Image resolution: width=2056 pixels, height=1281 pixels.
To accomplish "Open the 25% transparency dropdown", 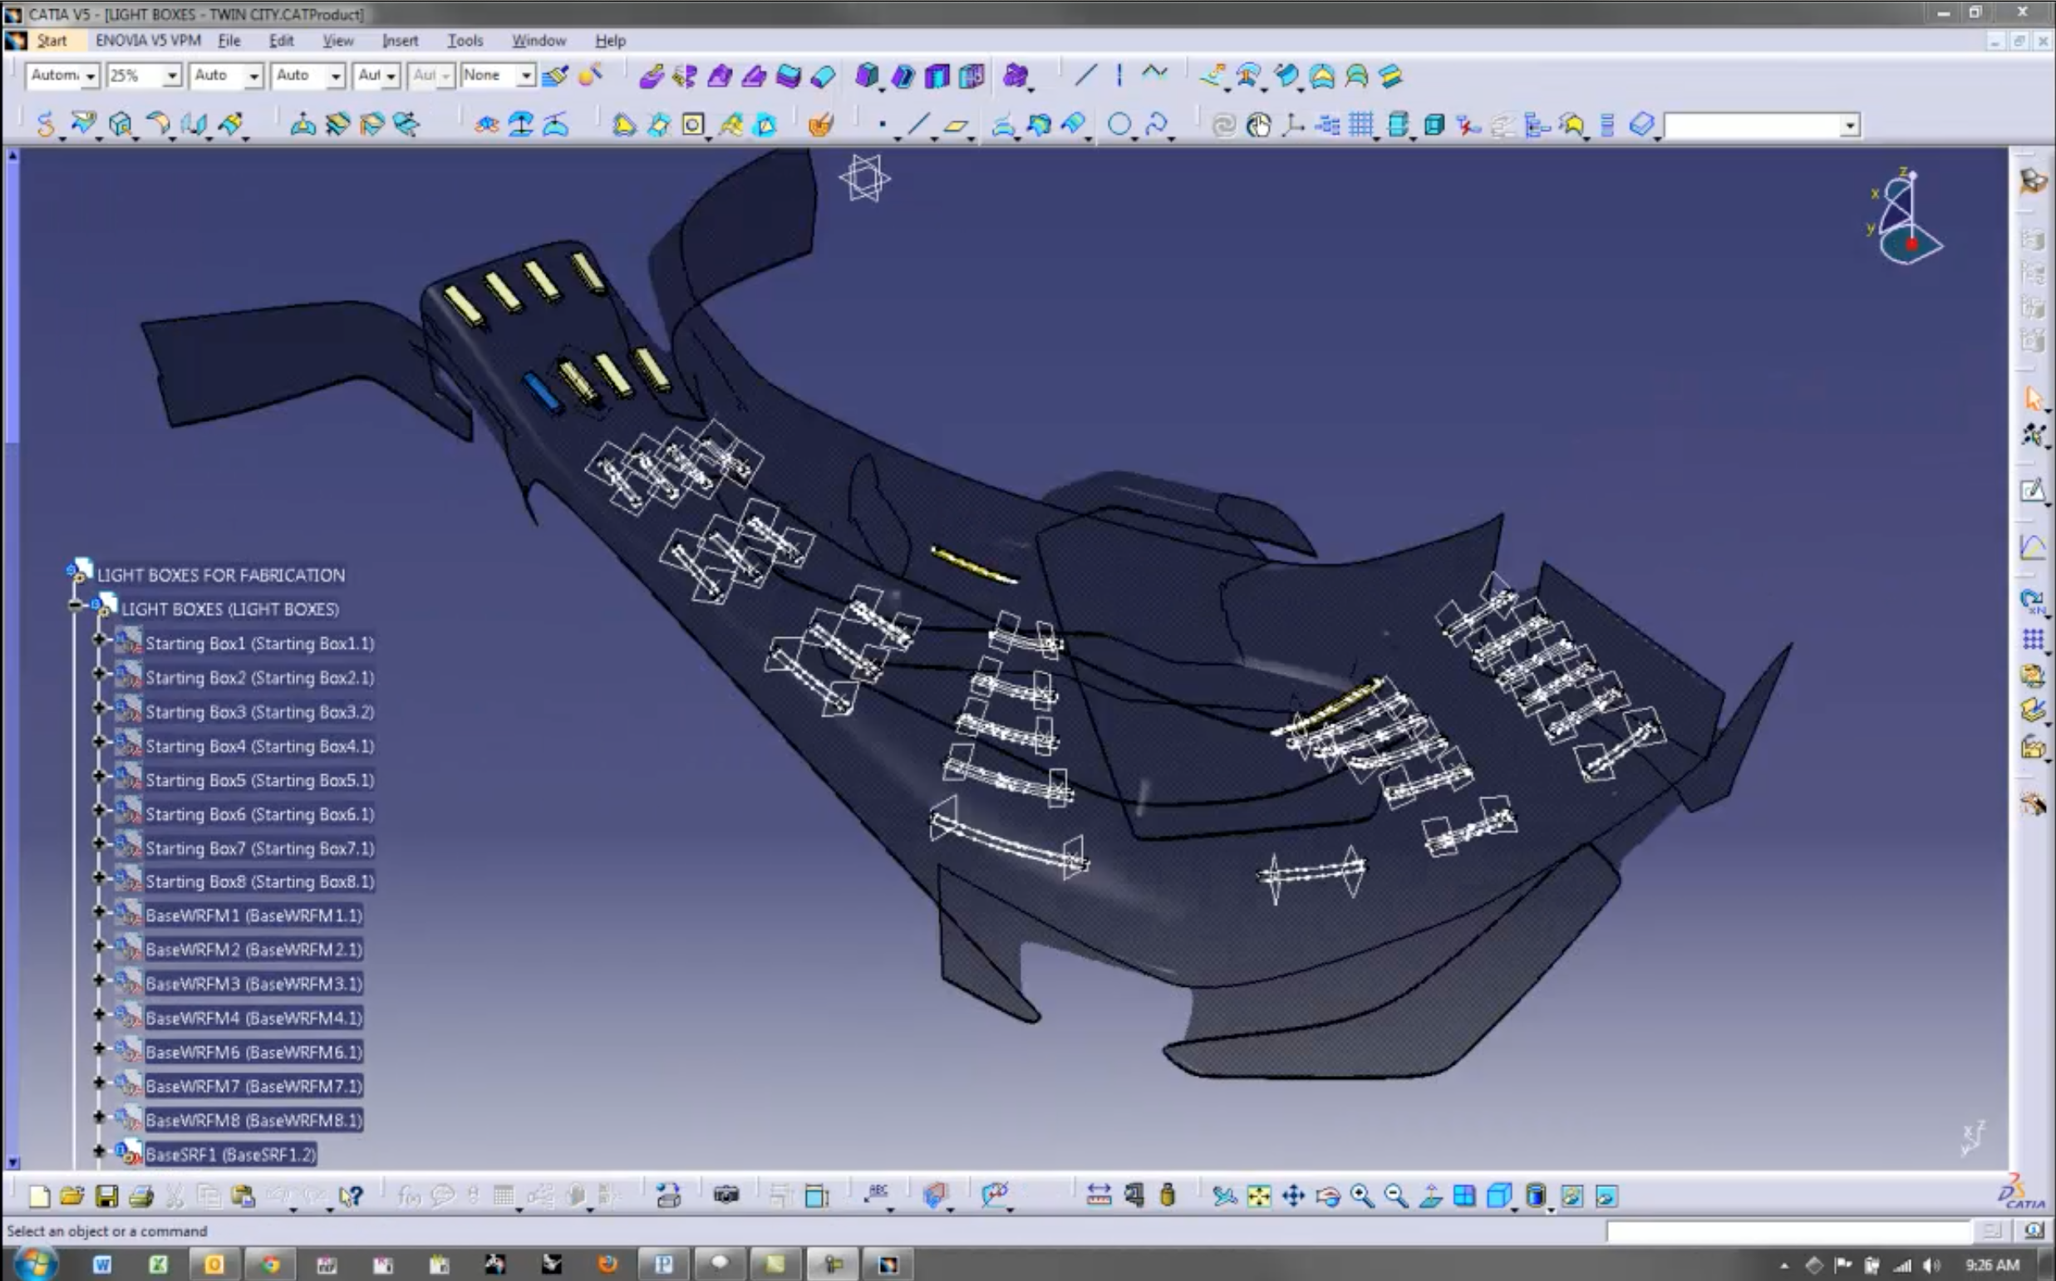I will 172,76.
